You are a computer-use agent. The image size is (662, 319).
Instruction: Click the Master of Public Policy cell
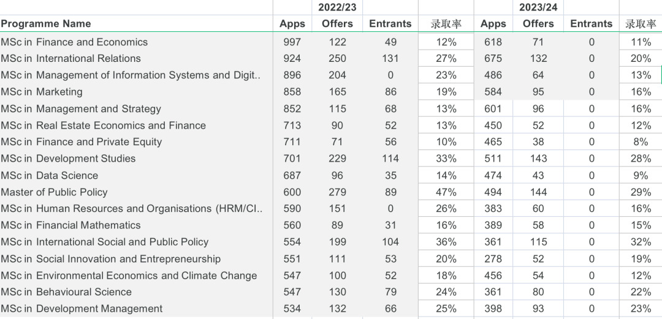[x=54, y=192]
